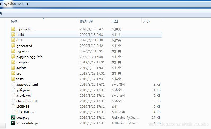Select the file name src
This screenshot has height=129, width=211.
pyautogui.click(x=19, y=73)
